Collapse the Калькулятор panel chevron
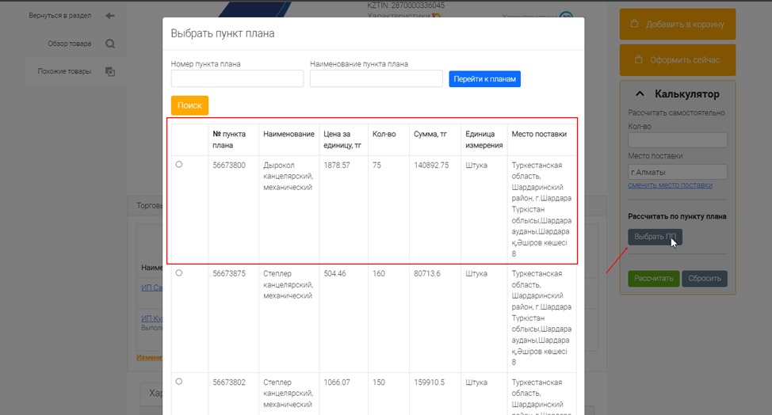Image resolution: width=772 pixels, height=415 pixels. tap(640, 94)
